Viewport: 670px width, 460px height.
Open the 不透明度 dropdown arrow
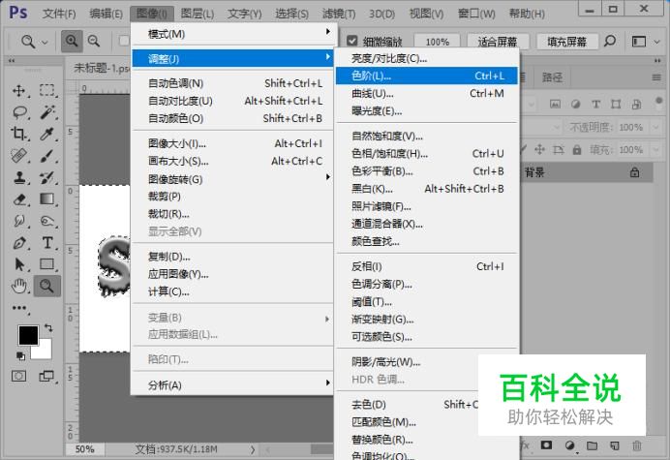click(x=655, y=127)
